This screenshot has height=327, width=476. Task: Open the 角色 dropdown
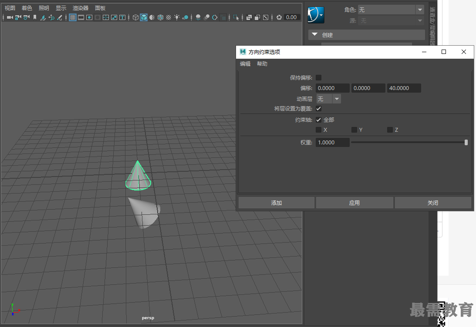point(391,10)
